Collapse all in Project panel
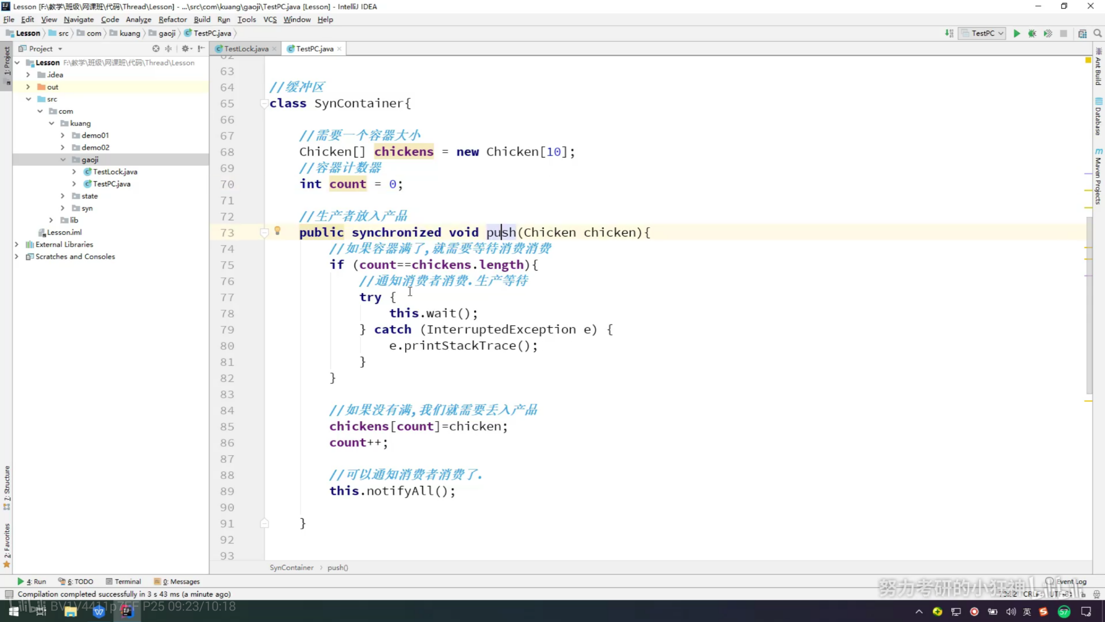This screenshot has width=1105, height=622. click(x=168, y=49)
